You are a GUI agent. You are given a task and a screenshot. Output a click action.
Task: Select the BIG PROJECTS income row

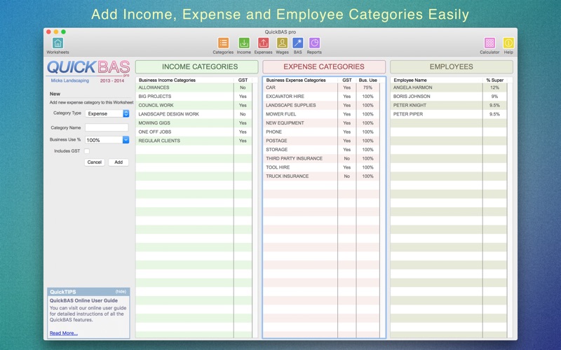[194, 97]
